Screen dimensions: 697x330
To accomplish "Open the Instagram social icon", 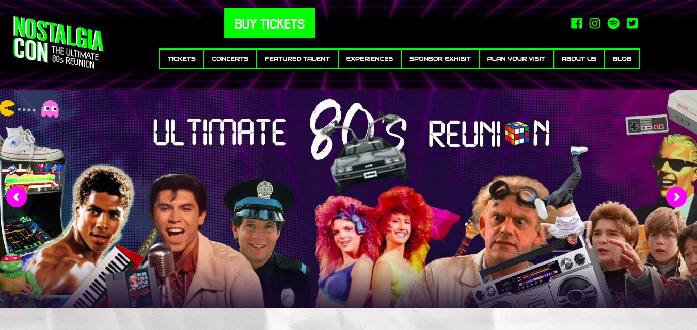I will coord(595,23).
